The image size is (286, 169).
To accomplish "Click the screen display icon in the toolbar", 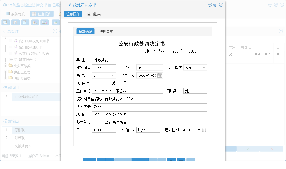I will [45, 22].
